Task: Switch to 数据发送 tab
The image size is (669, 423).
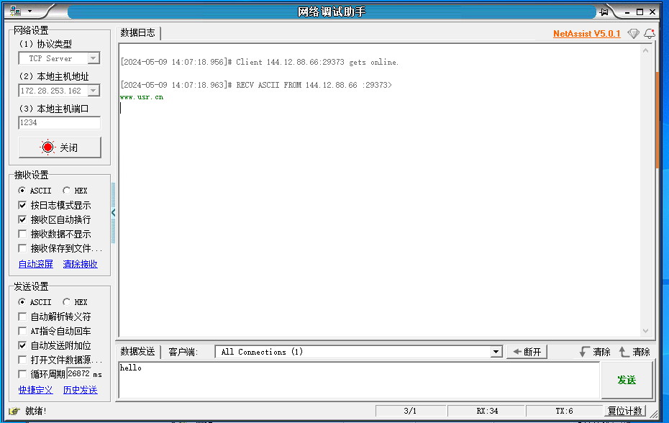Action: pyautogui.click(x=138, y=352)
